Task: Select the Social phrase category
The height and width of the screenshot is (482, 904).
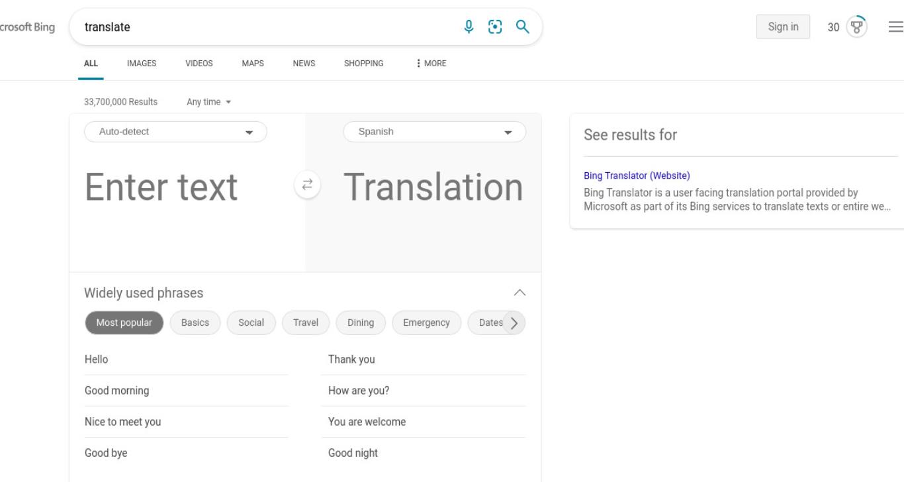Action: [x=251, y=323]
